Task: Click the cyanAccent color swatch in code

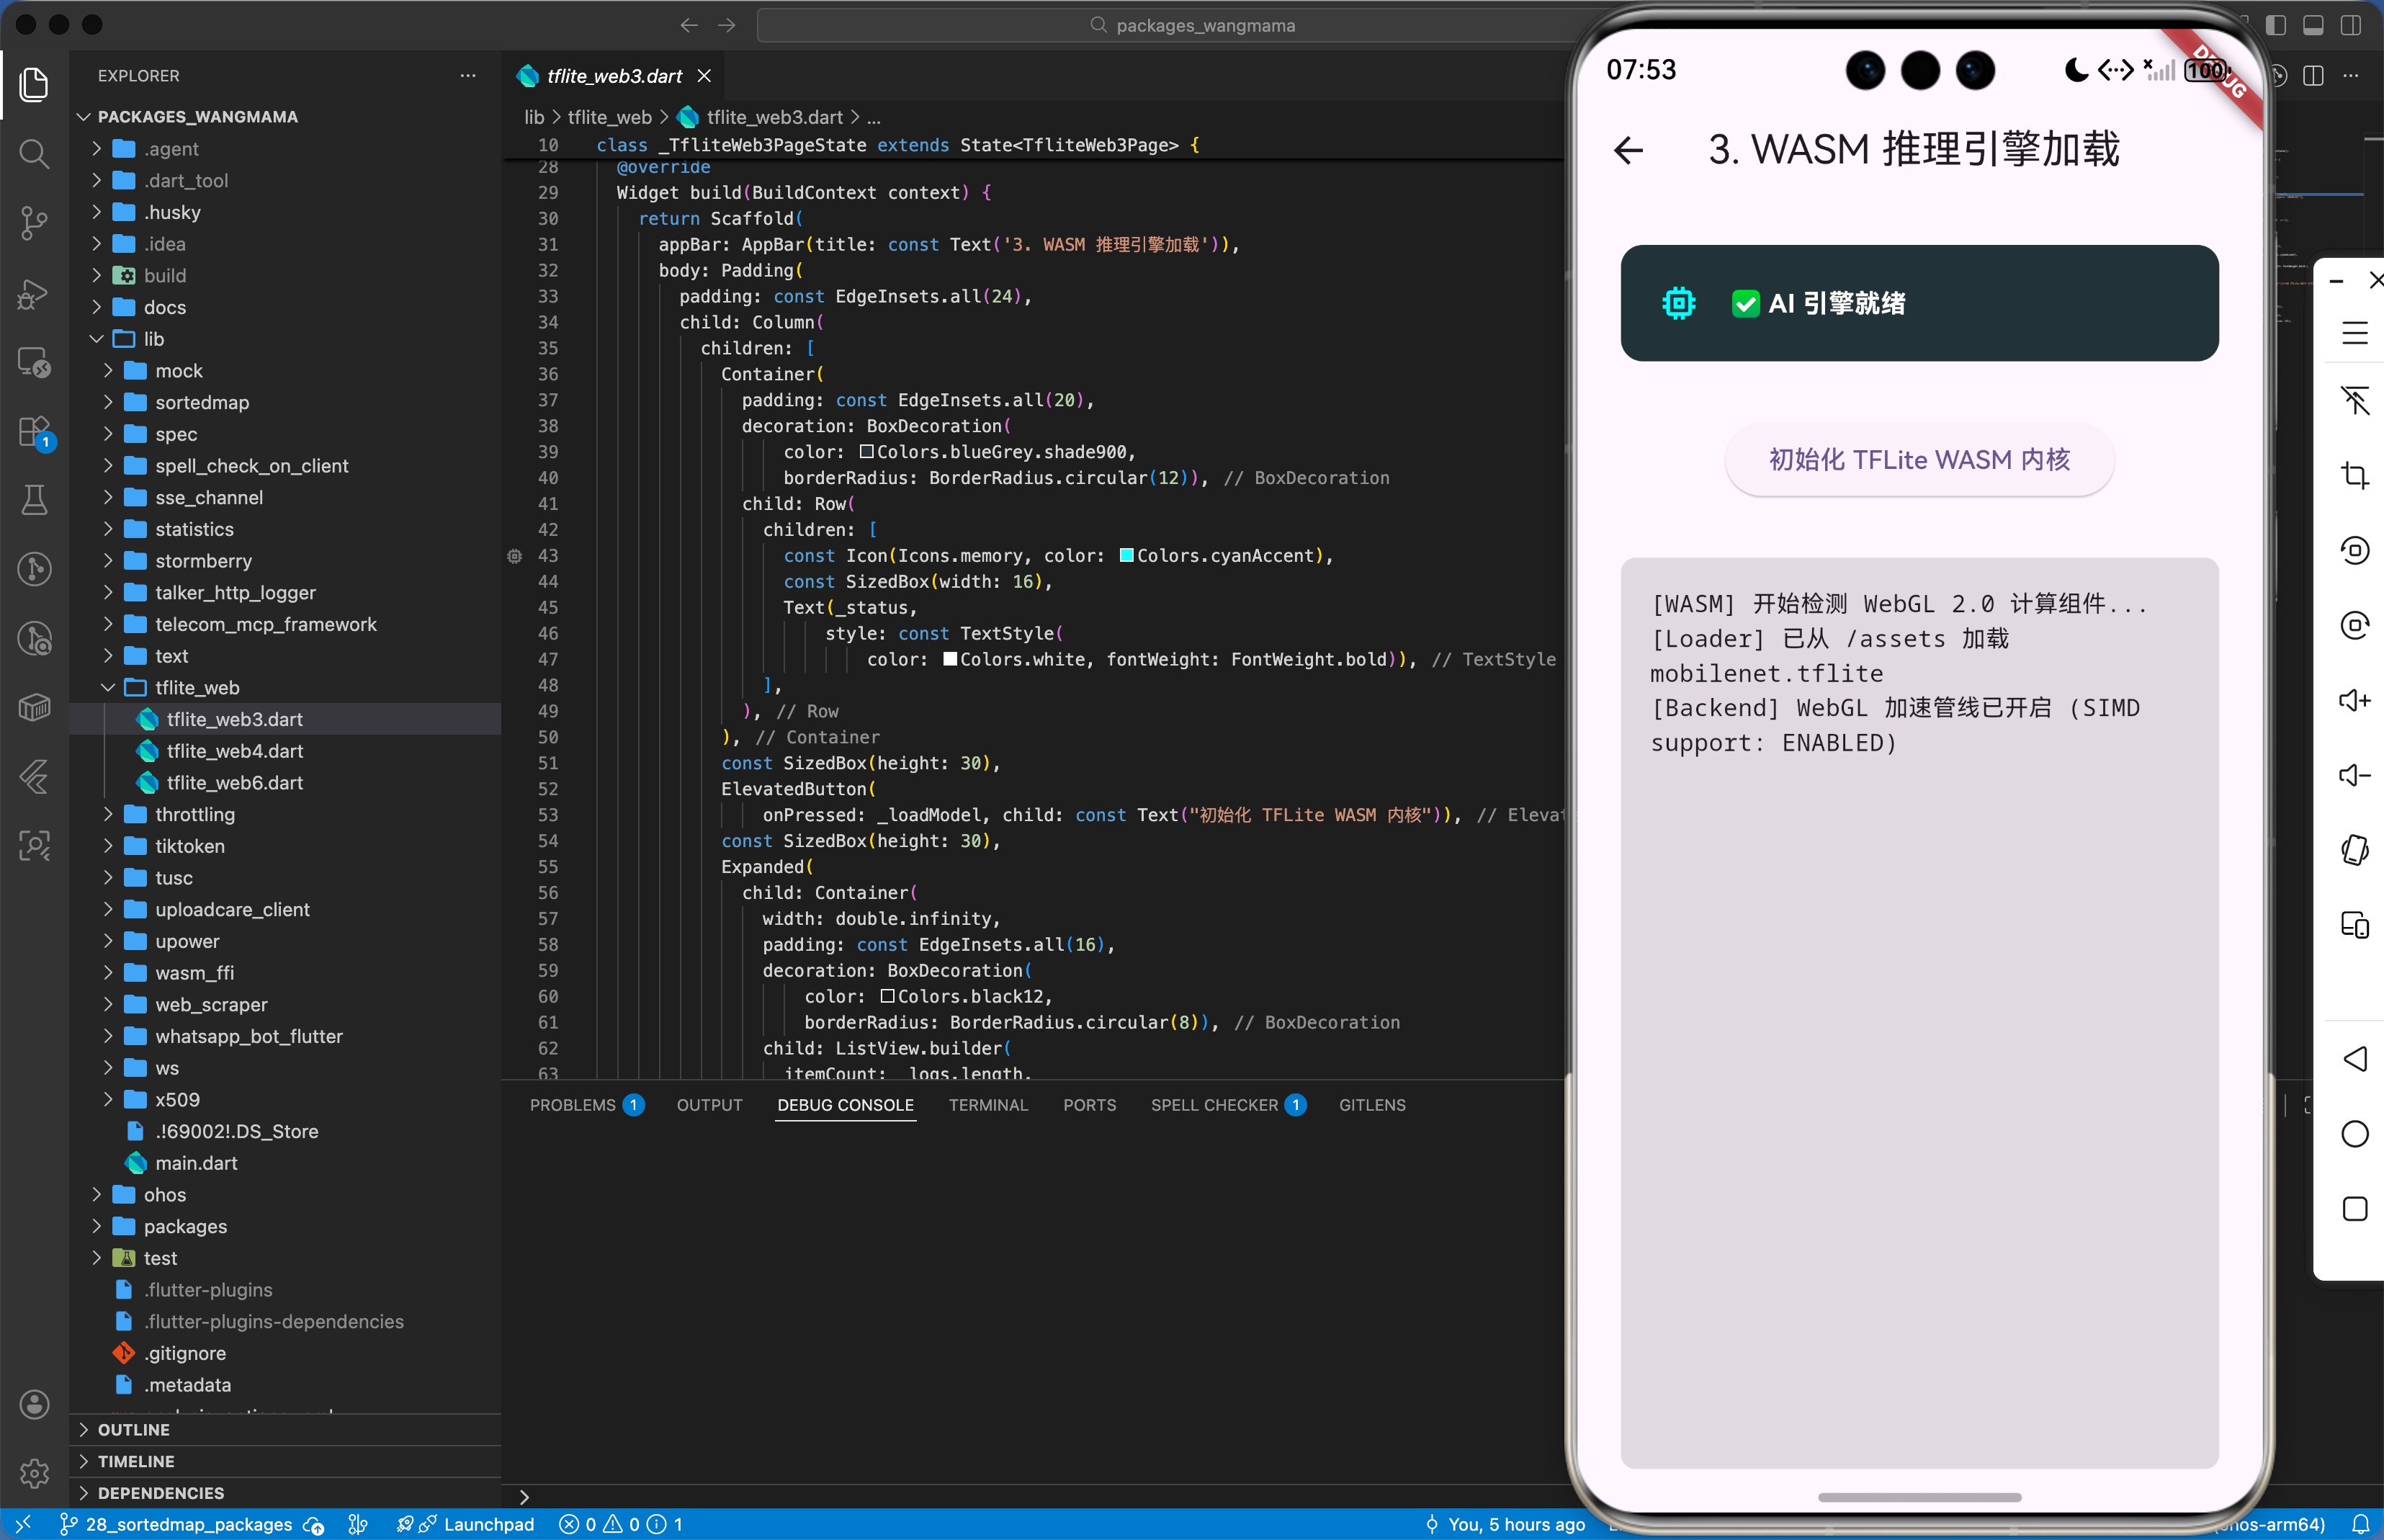Action: 1126,556
